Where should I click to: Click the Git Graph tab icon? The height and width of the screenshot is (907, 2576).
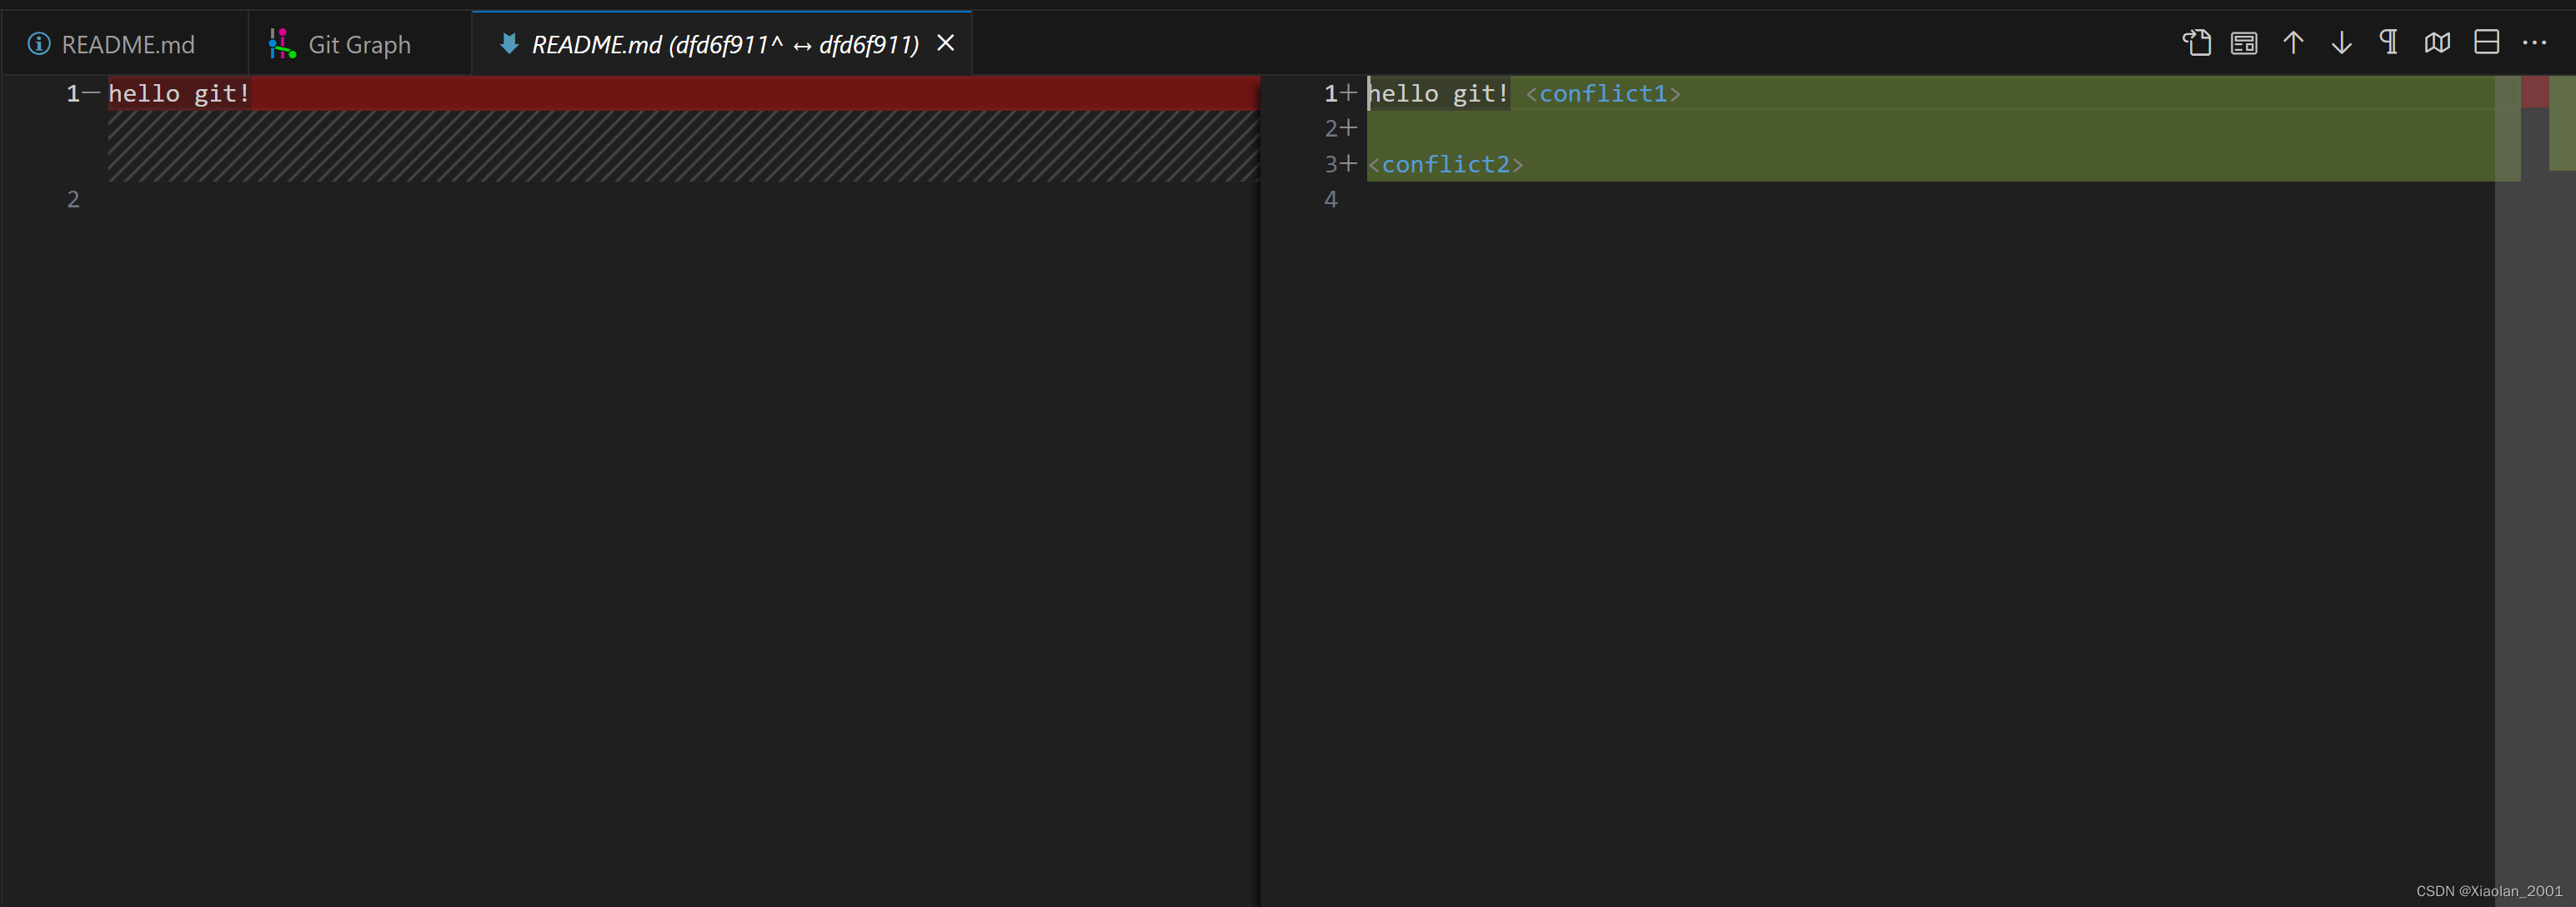point(282,44)
